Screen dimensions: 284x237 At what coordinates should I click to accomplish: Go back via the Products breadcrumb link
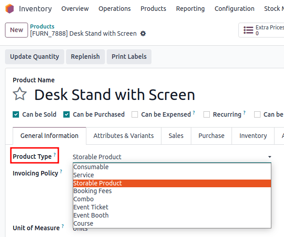42,26
